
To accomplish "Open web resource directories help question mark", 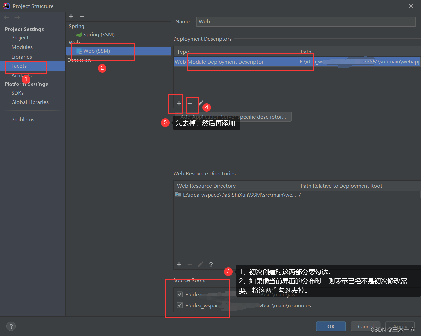I will (x=211, y=264).
